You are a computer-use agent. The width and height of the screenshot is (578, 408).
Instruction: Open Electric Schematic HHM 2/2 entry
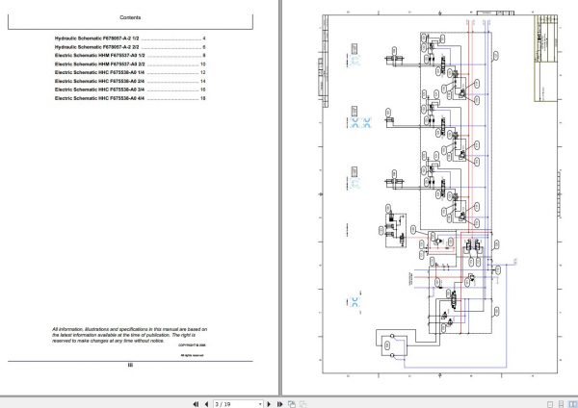coord(130,64)
